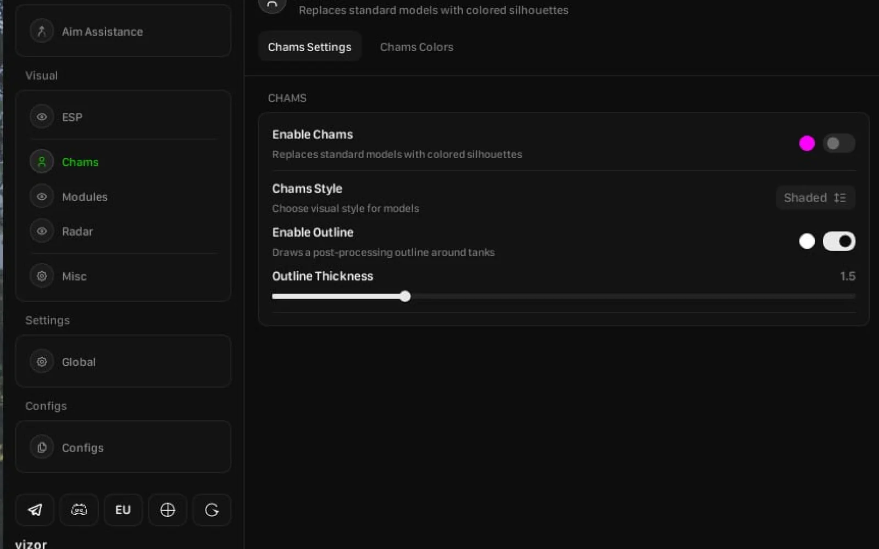Click the crosshair circle icon button
Viewport: 879px width, 549px height.
coord(168,510)
